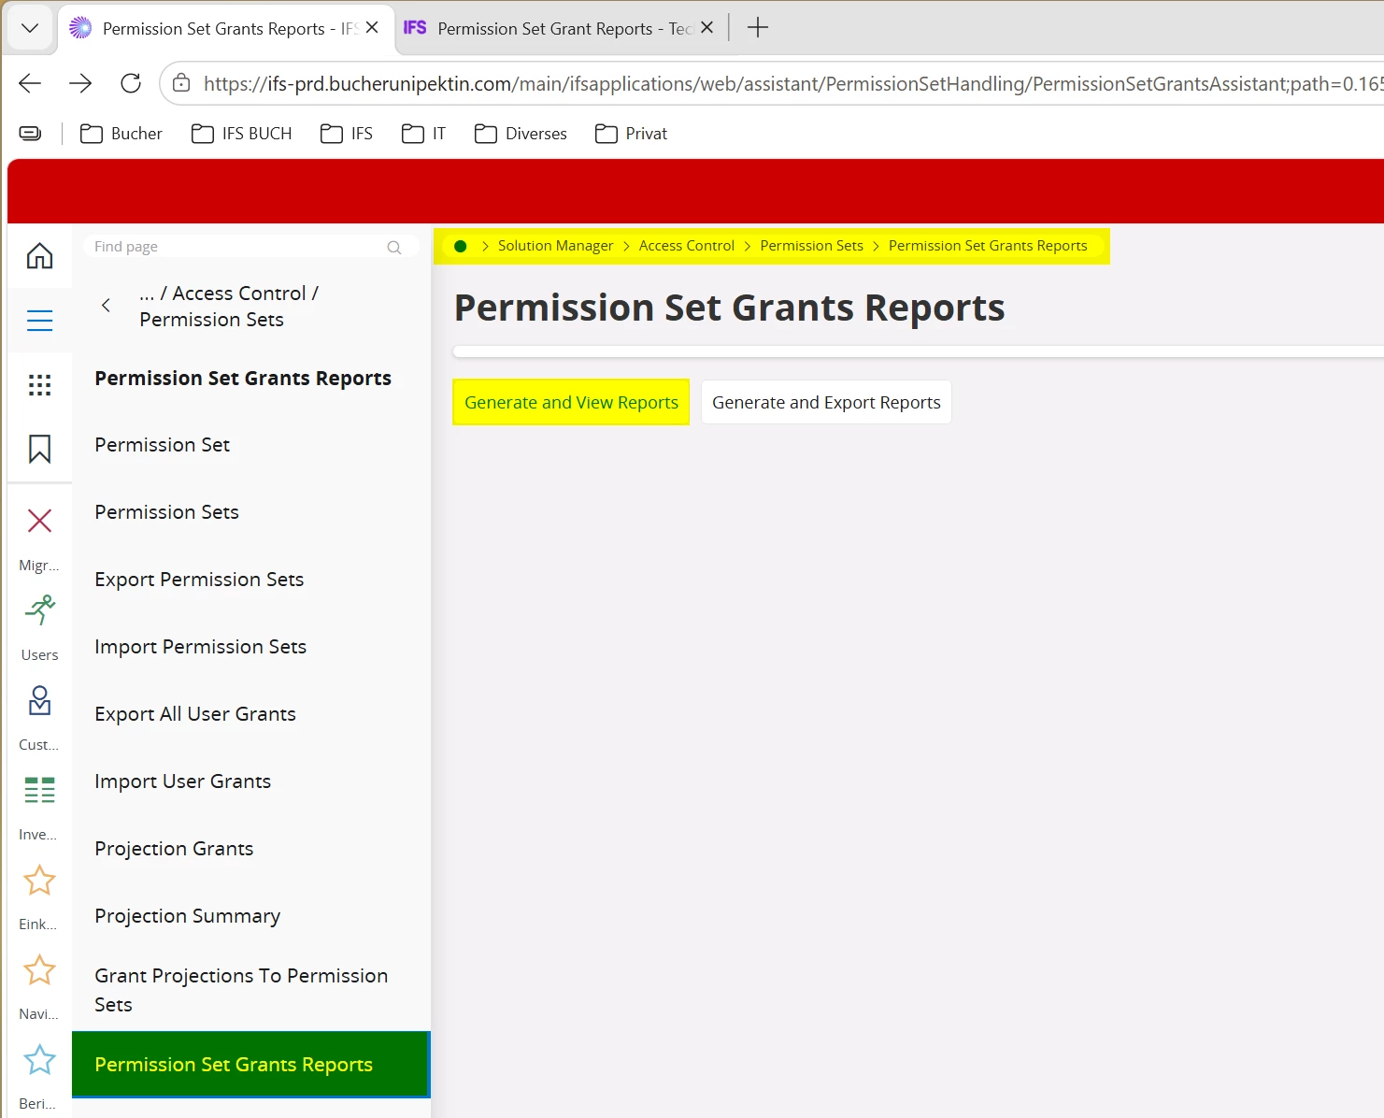Open Import Permission Sets page
Image resolution: width=1384 pixels, height=1118 pixels.
pyautogui.click(x=201, y=647)
